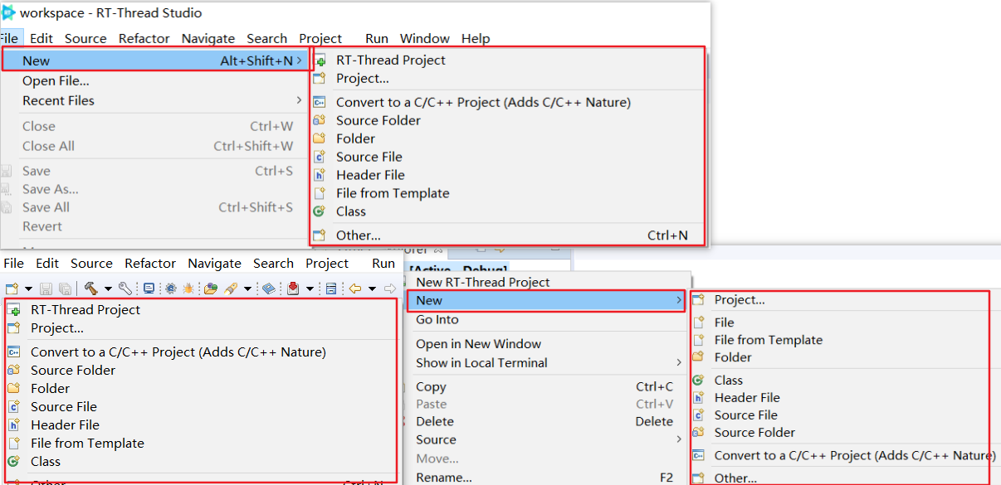Open the dropdown arrow beside the red download icon
The height and width of the screenshot is (485, 1001).
coord(310,289)
